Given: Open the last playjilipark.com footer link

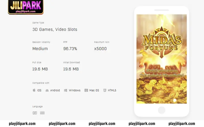Looking at the screenshot, I should pos(182,124).
